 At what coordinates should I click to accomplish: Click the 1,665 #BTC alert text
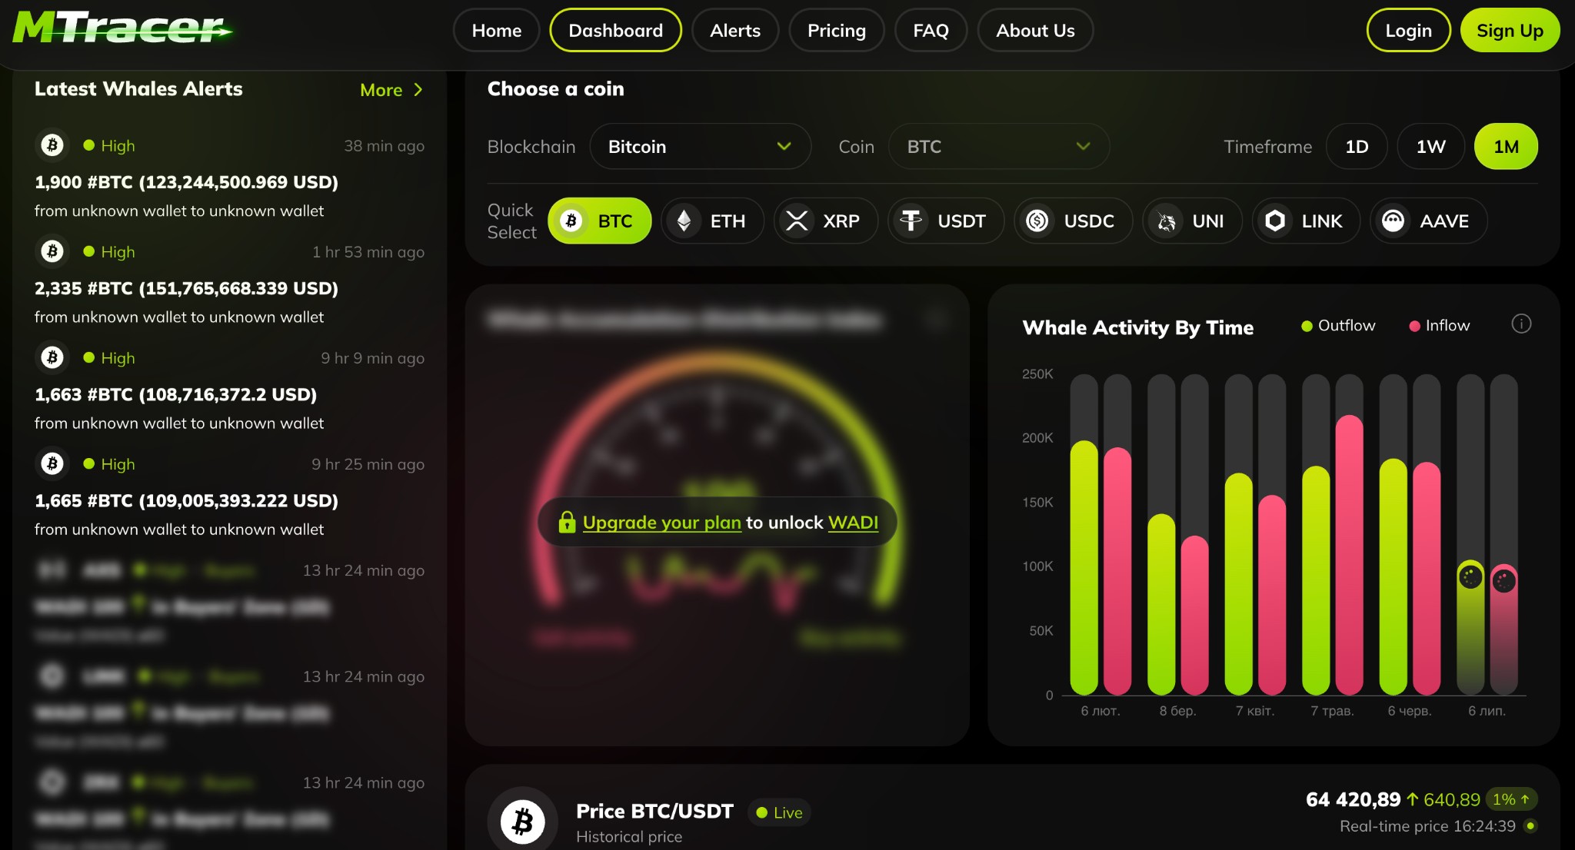[x=186, y=500]
